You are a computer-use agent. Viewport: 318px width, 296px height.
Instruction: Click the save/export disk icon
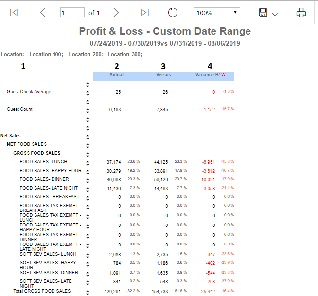coord(263,13)
